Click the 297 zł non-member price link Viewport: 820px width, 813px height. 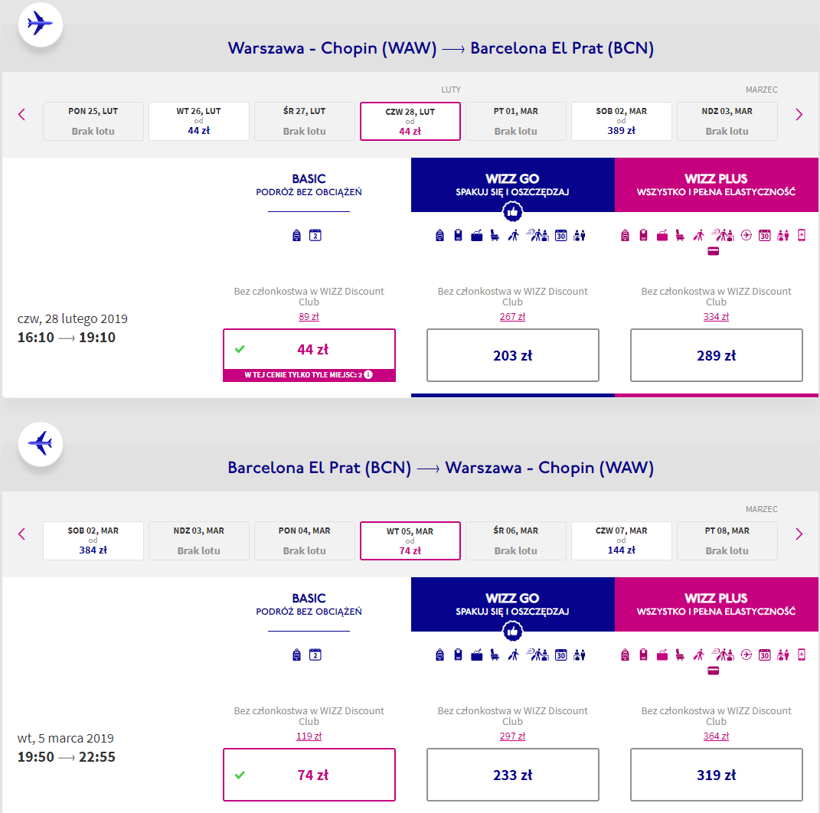coord(512,736)
